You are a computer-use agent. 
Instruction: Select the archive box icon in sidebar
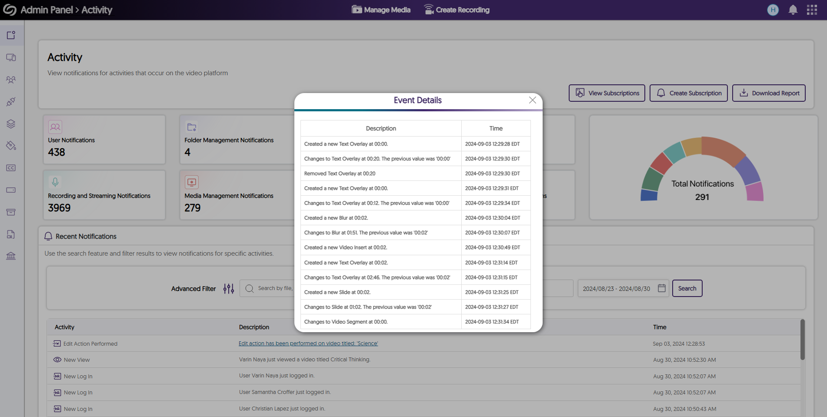11,212
